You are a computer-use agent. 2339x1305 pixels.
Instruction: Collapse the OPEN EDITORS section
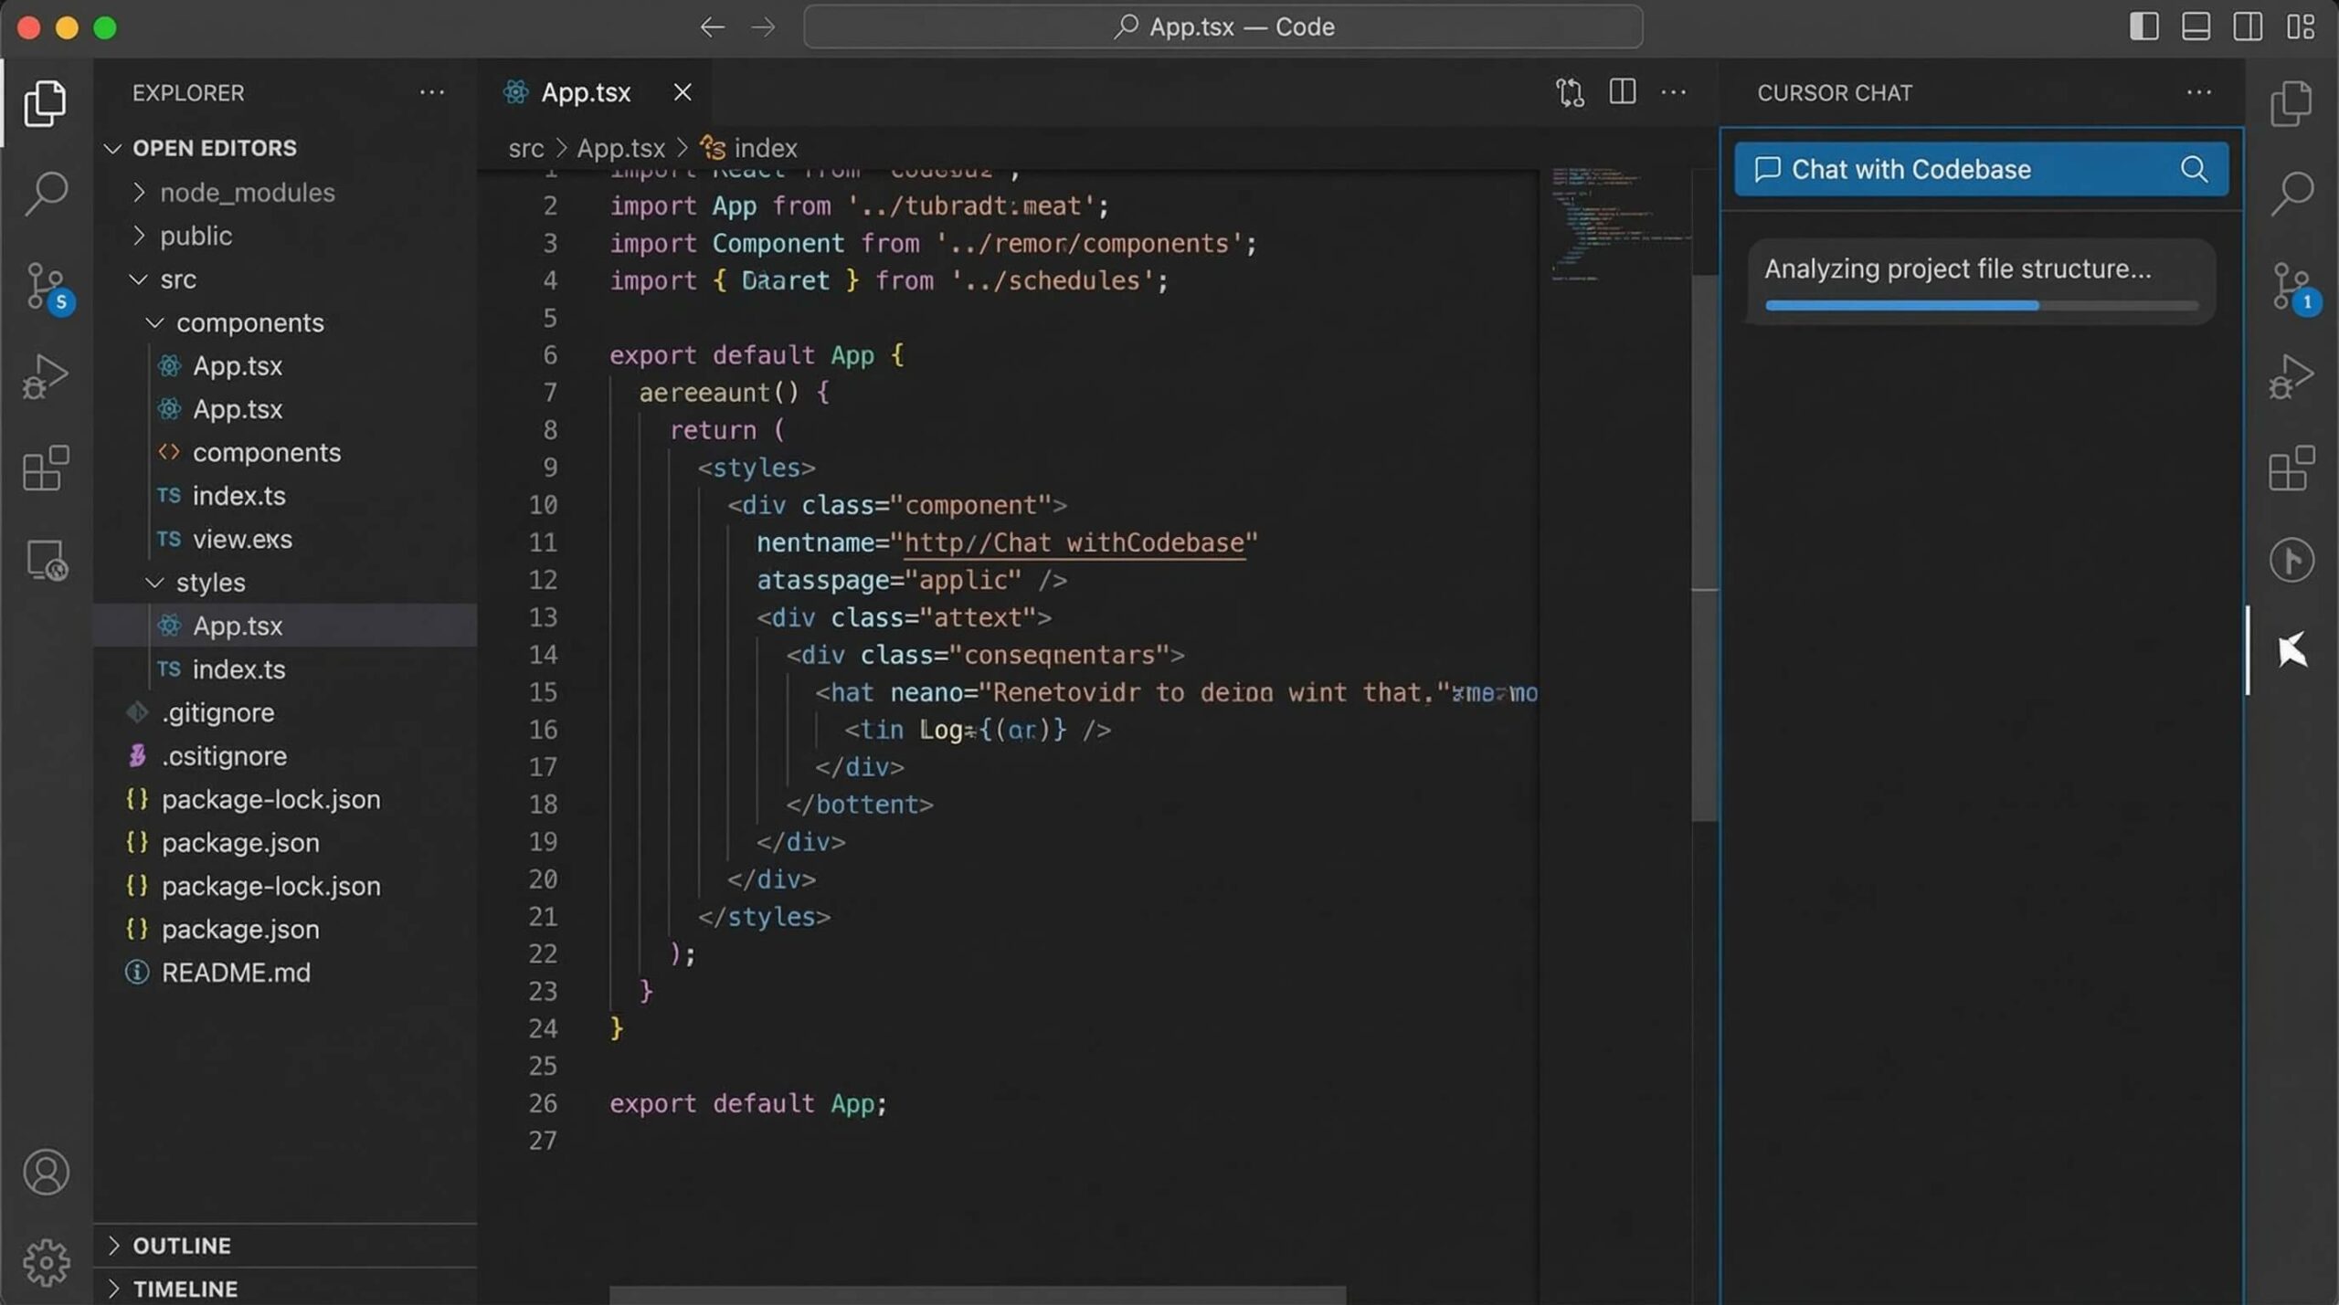tap(285, 148)
